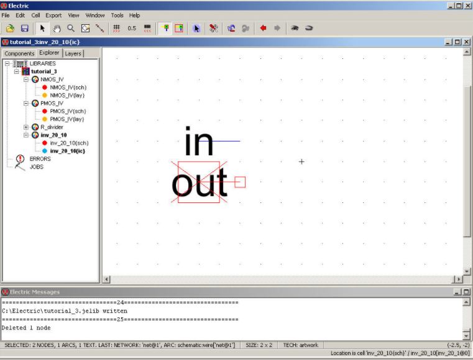Open the Export menu

53,15
